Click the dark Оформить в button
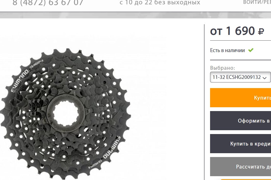The image size is (271, 180). (x=240, y=121)
